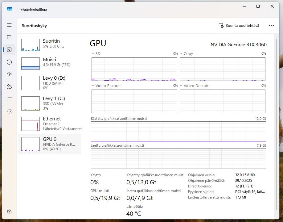Click the Task Manager app icon
The image size is (283, 222).
[10, 9]
